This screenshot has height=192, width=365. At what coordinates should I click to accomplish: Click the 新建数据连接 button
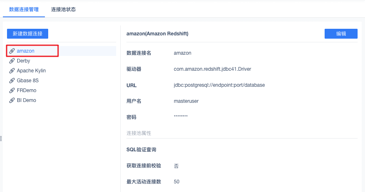coord(28,34)
